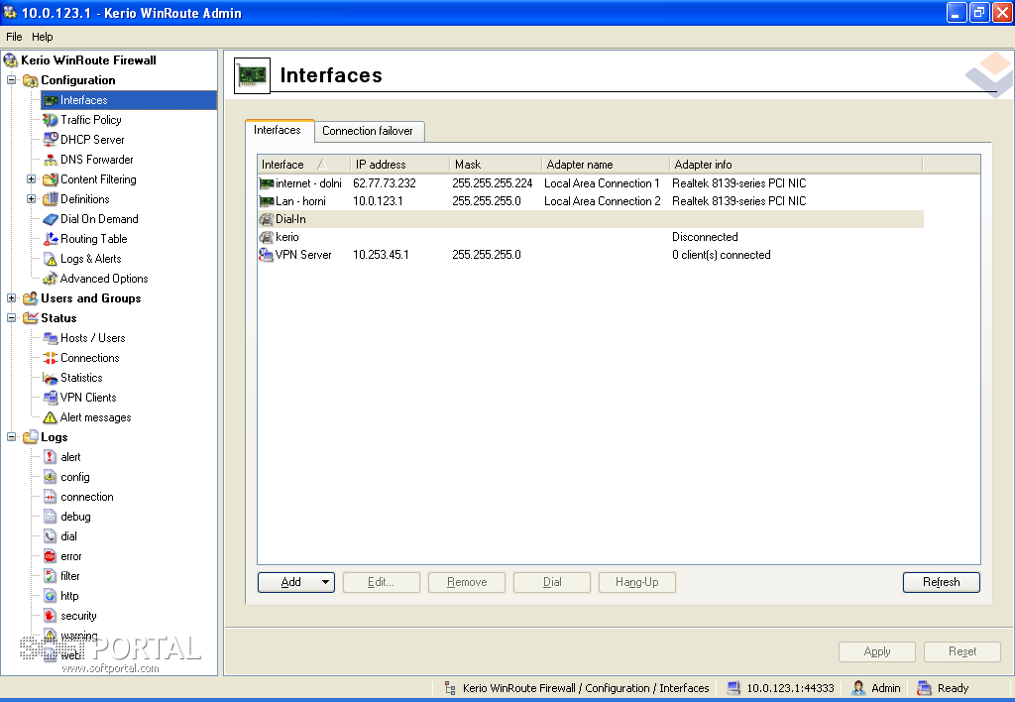The image size is (1015, 702).
Task: Click the Apply button
Action: (x=877, y=651)
